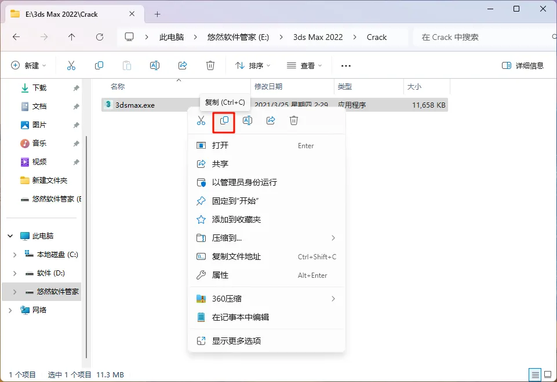Open the 排序 dropdown

tap(253, 65)
